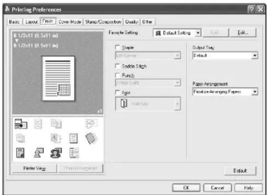This screenshot has width=267, height=195.
Task: Open the Cover Mode tab
Action: [x=70, y=22]
